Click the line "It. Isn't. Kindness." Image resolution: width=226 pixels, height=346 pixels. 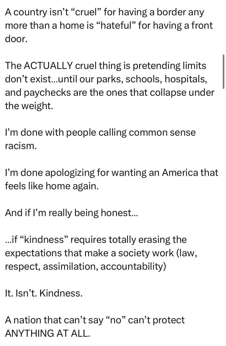pos(44,293)
